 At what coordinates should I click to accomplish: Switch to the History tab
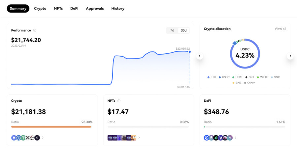118,9
